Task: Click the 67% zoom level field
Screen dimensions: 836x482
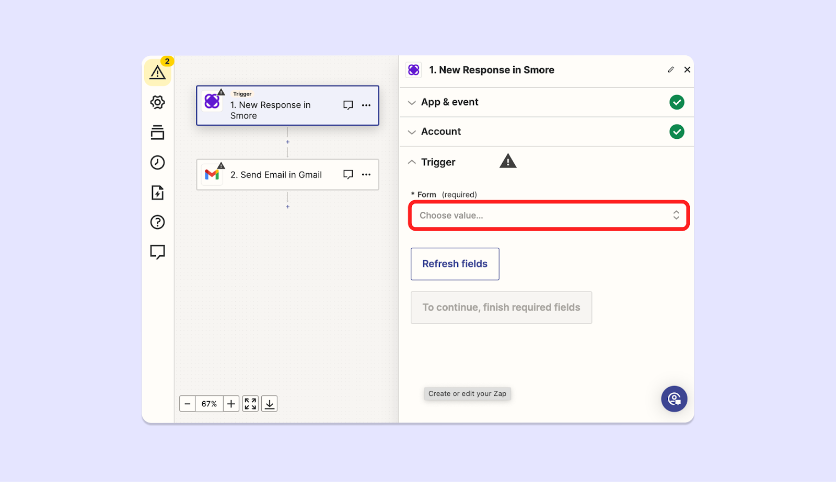Action: 209,404
